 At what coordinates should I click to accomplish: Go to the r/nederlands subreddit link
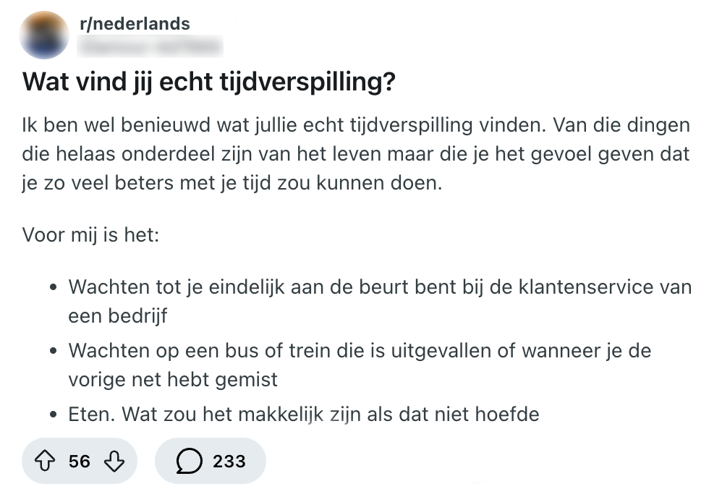(135, 24)
